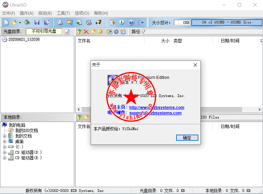
Task: Click the Burn CD/DVD image flame icon
Action: coord(98,23)
